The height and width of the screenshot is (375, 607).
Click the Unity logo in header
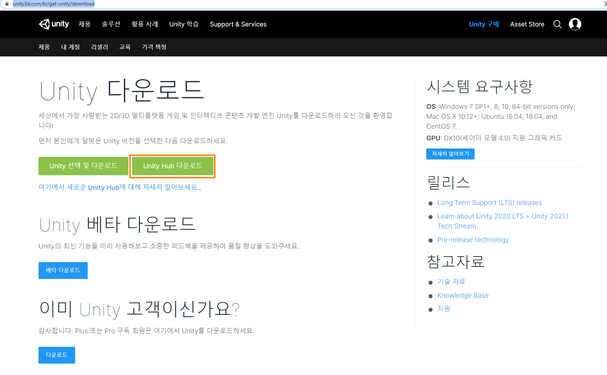(54, 24)
